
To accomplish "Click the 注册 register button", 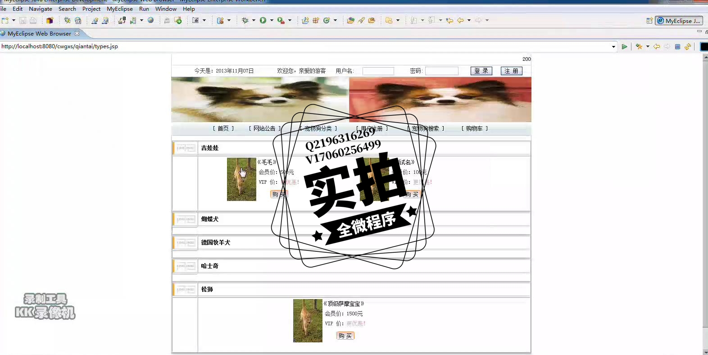I will coord(512,71).
